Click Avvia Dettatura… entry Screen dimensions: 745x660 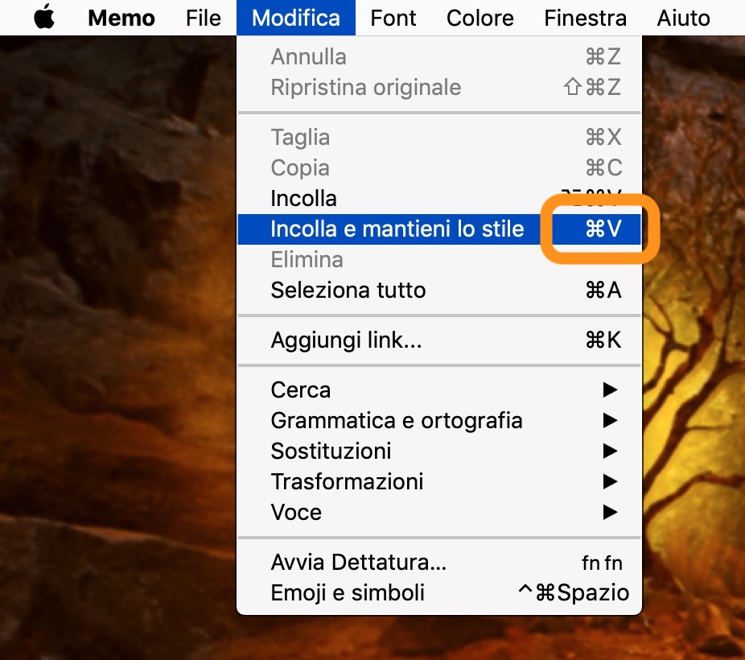click(359, 563)
